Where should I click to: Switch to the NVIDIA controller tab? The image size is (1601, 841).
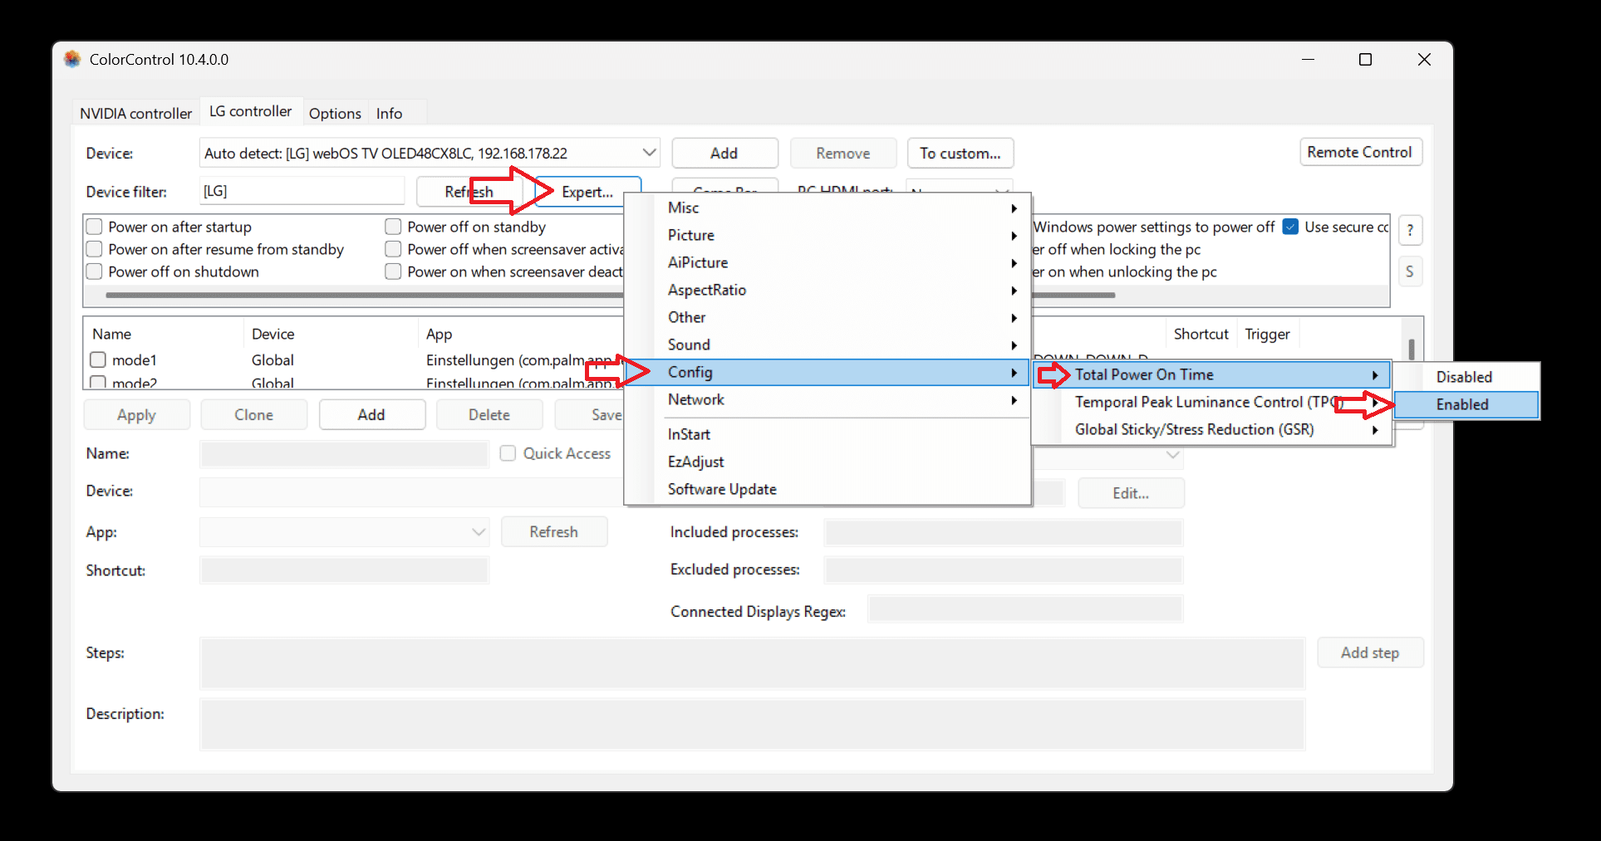tap(135, 113)
